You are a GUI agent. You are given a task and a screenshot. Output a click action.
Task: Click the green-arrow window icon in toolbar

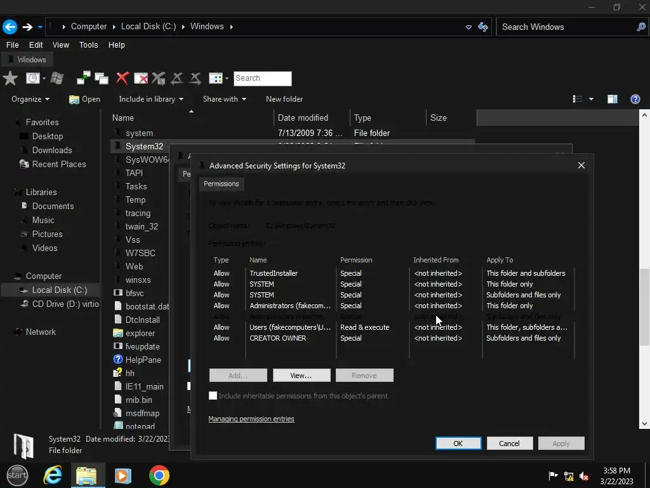pyautogui.click(x=83, y=78)
